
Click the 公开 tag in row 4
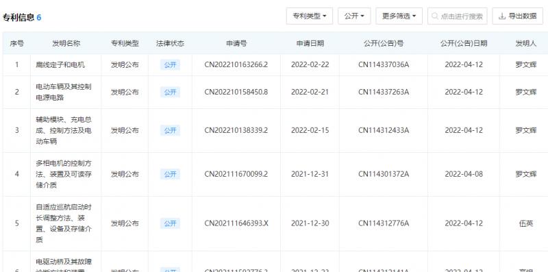[170, 174]
